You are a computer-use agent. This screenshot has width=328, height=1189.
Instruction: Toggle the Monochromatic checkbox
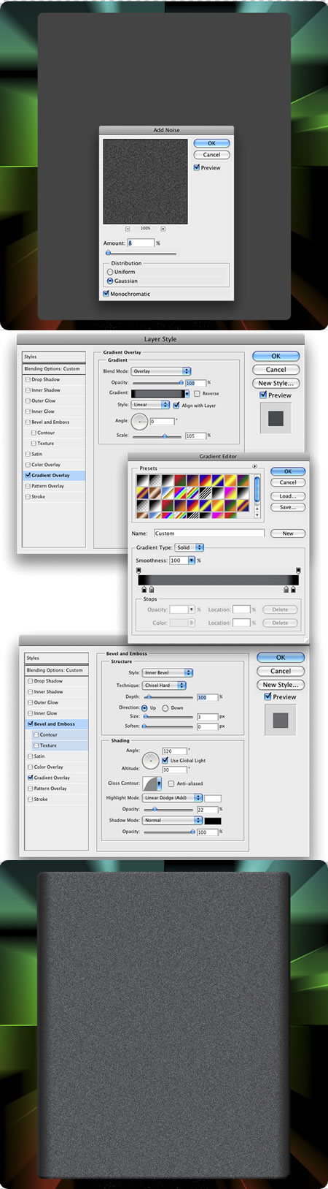(x=106, y=294)
